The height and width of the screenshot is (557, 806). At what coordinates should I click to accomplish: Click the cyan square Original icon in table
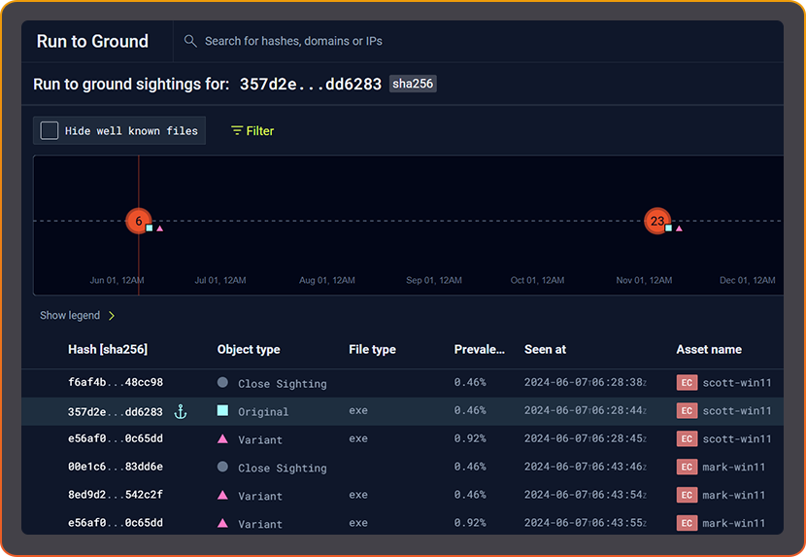tap(223, 411)
